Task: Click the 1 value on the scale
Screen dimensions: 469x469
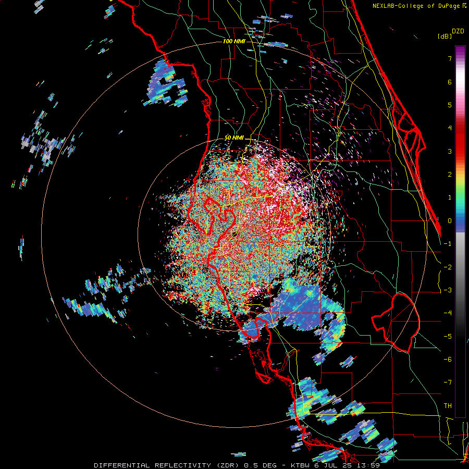Action: pyautogui.click(x=450, y=198)
